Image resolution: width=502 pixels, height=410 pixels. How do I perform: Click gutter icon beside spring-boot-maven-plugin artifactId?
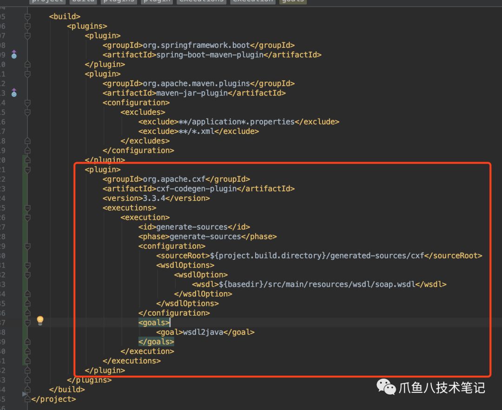coord(14,54)
